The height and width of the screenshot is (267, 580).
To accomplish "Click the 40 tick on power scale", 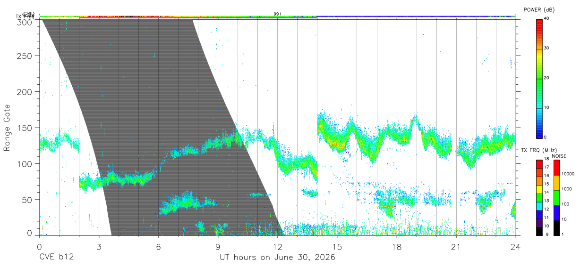I will point(546,19).
